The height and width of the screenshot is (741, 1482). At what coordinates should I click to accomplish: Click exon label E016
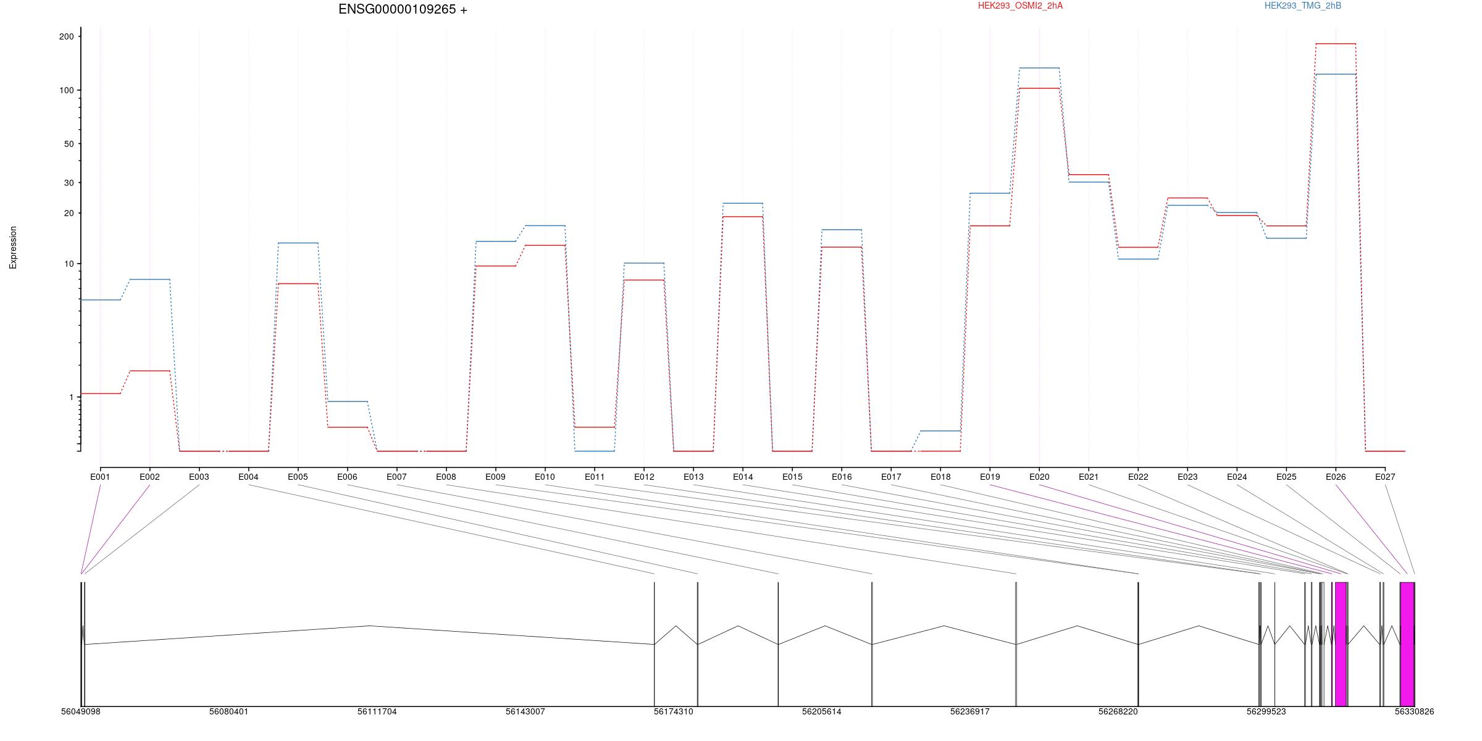842,477
